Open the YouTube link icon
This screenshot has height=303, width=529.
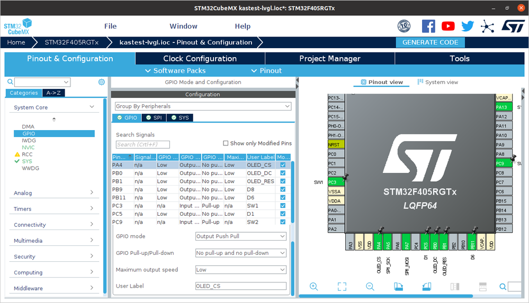tap(448, 26)
